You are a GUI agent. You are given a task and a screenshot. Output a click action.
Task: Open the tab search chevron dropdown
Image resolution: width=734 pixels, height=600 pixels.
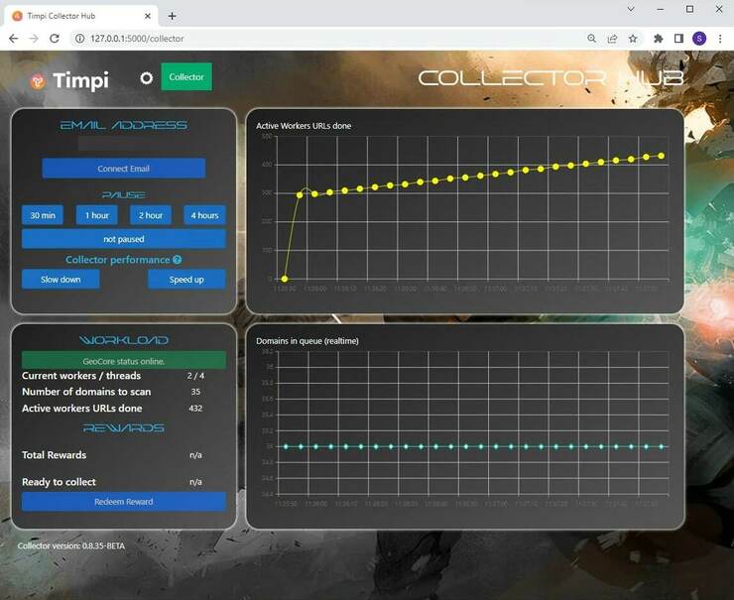click(x=631, y=9)
